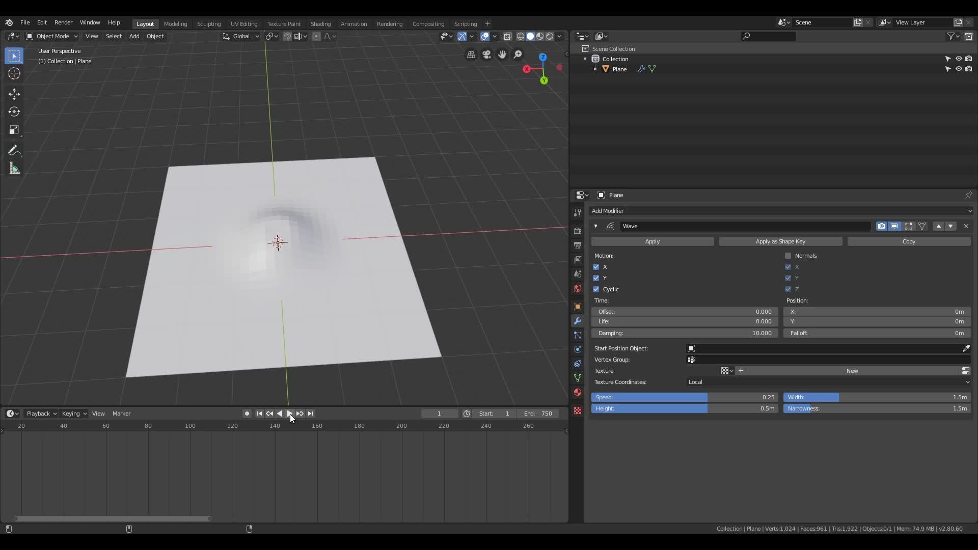
Task: Collapse the Collection in the outliner
Action: [x=585, y=59]
